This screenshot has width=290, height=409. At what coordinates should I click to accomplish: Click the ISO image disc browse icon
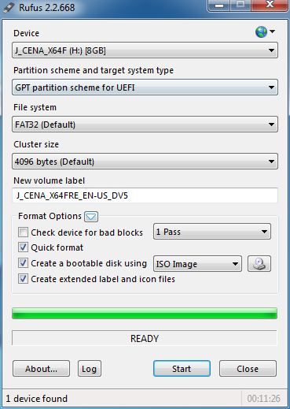pyautogui.click(x=259, y=263)
